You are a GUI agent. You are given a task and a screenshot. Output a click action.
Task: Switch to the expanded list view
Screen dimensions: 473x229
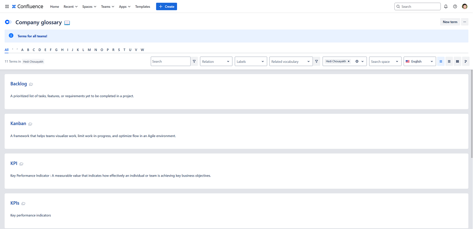pos(441,62)
